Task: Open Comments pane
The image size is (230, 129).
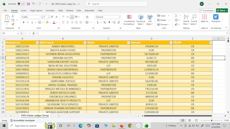Action: (207, 10)
